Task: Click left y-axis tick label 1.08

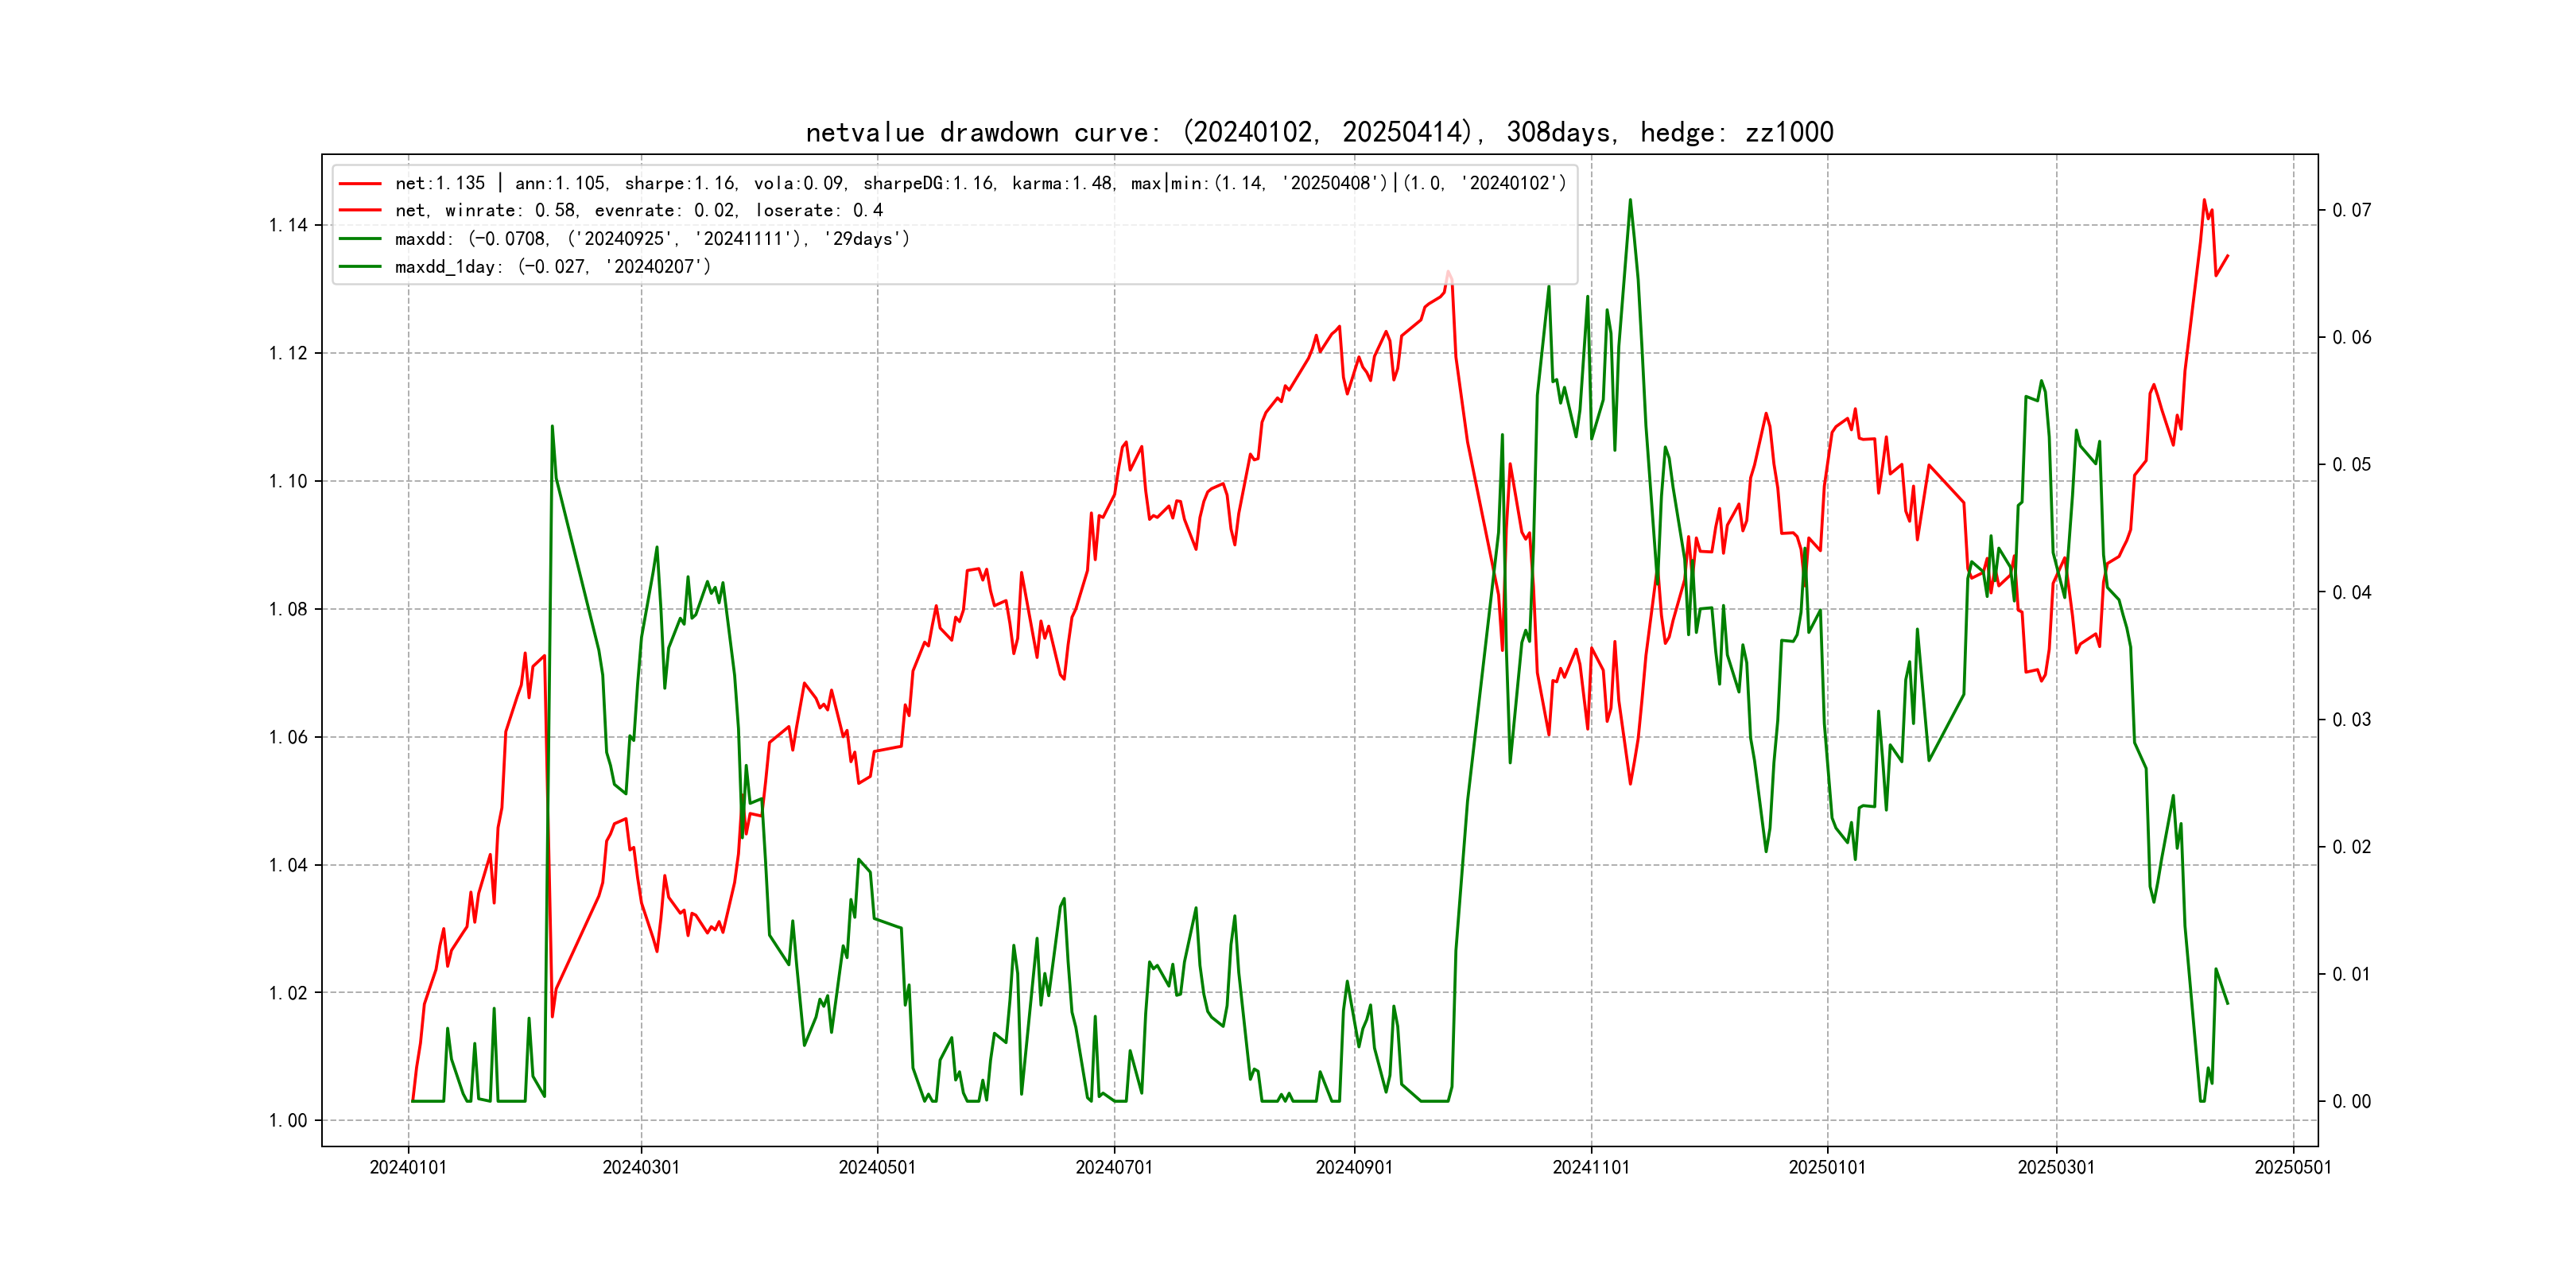Action: (288, 609)
